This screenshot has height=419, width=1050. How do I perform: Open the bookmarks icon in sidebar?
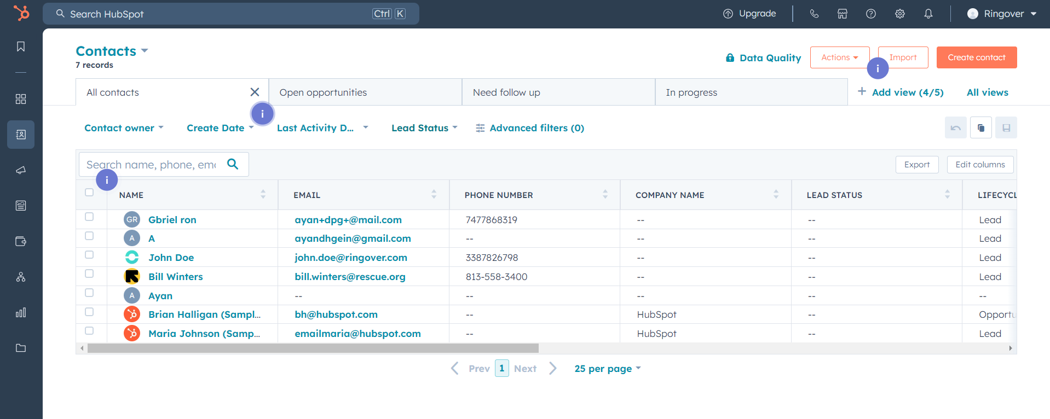click(x=21, y=46)
